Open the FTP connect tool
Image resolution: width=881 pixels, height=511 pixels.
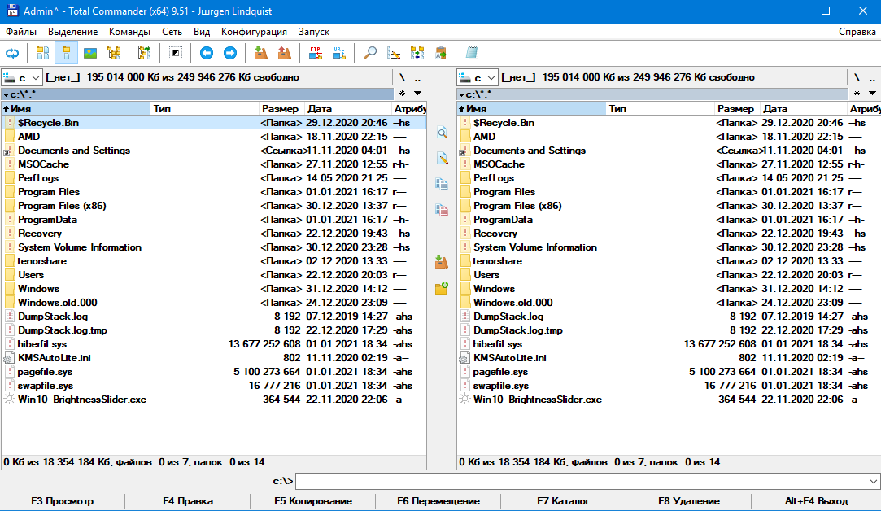coord(316,54)
